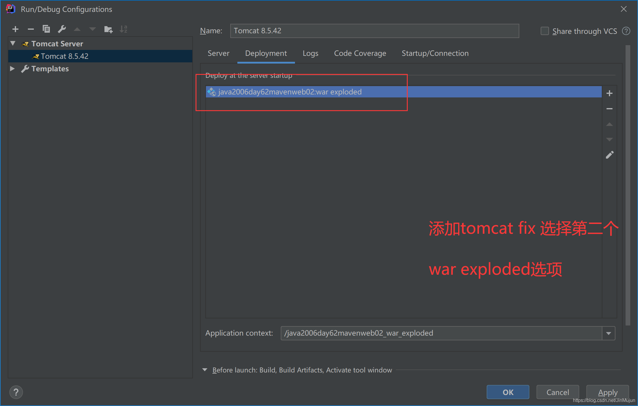The height and width of the screenshot is (406, 638).
Task: Add artifact to deployment list
Action: [x=609, y=93]
